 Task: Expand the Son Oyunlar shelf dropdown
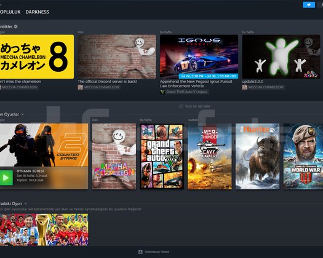coord(23,114)
